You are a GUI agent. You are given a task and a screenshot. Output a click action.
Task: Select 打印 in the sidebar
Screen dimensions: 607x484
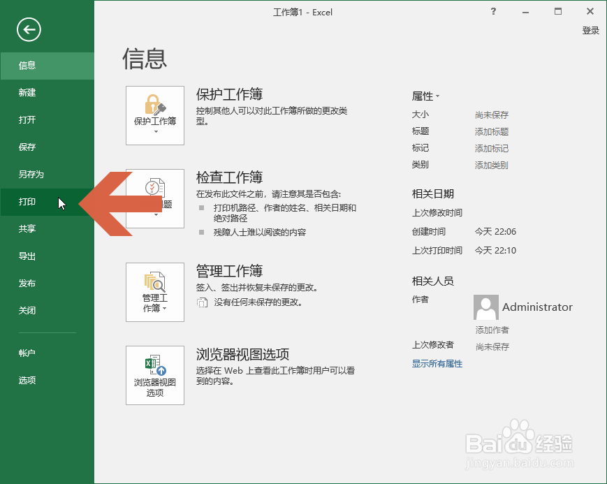(47, 202)
